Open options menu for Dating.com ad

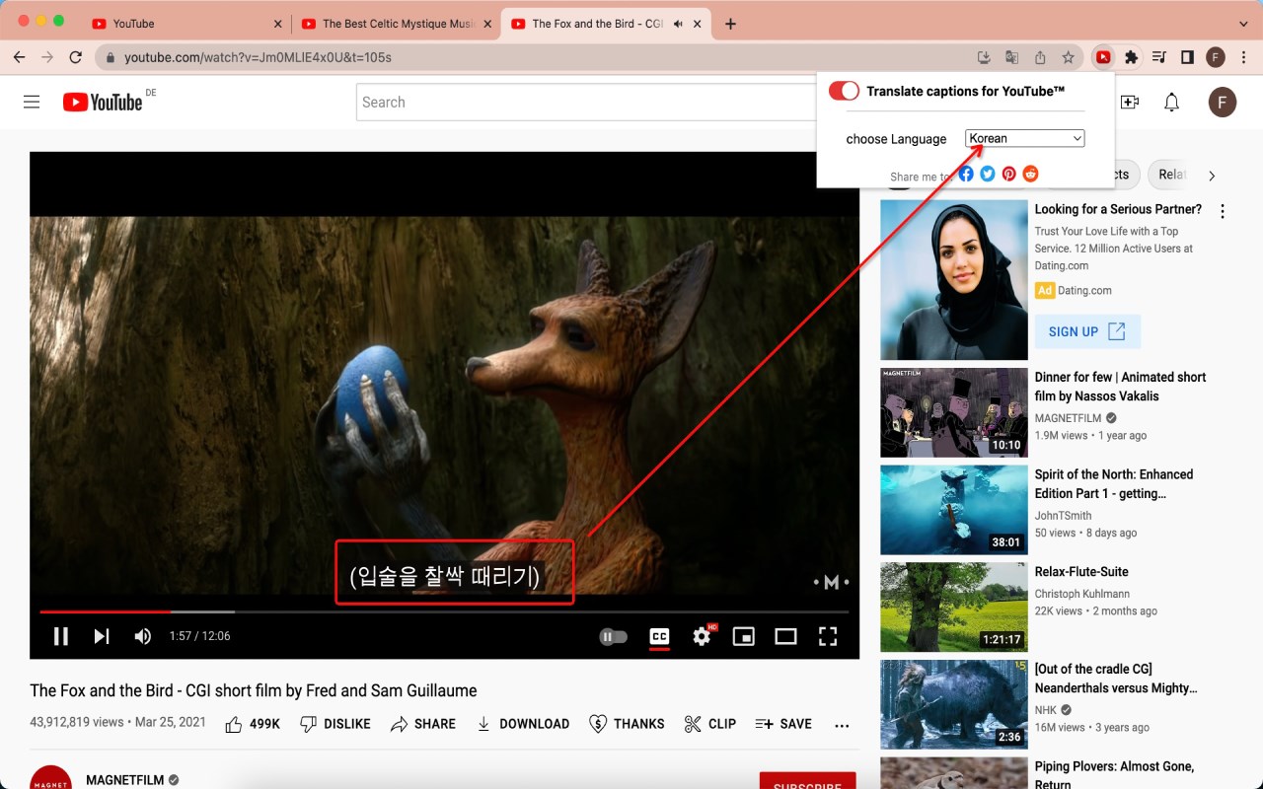point(1223,211)
